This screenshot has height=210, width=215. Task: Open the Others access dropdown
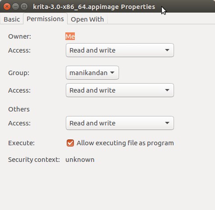pyautogui.click(x=120, y=123)
